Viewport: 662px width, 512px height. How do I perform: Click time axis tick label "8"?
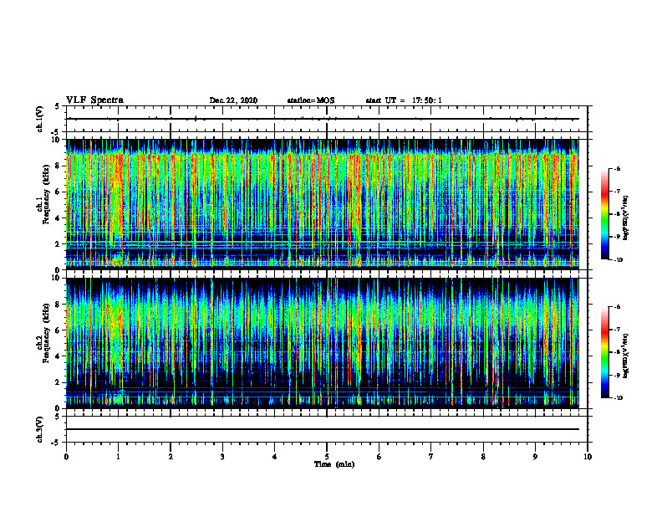(x=483, y=457)
